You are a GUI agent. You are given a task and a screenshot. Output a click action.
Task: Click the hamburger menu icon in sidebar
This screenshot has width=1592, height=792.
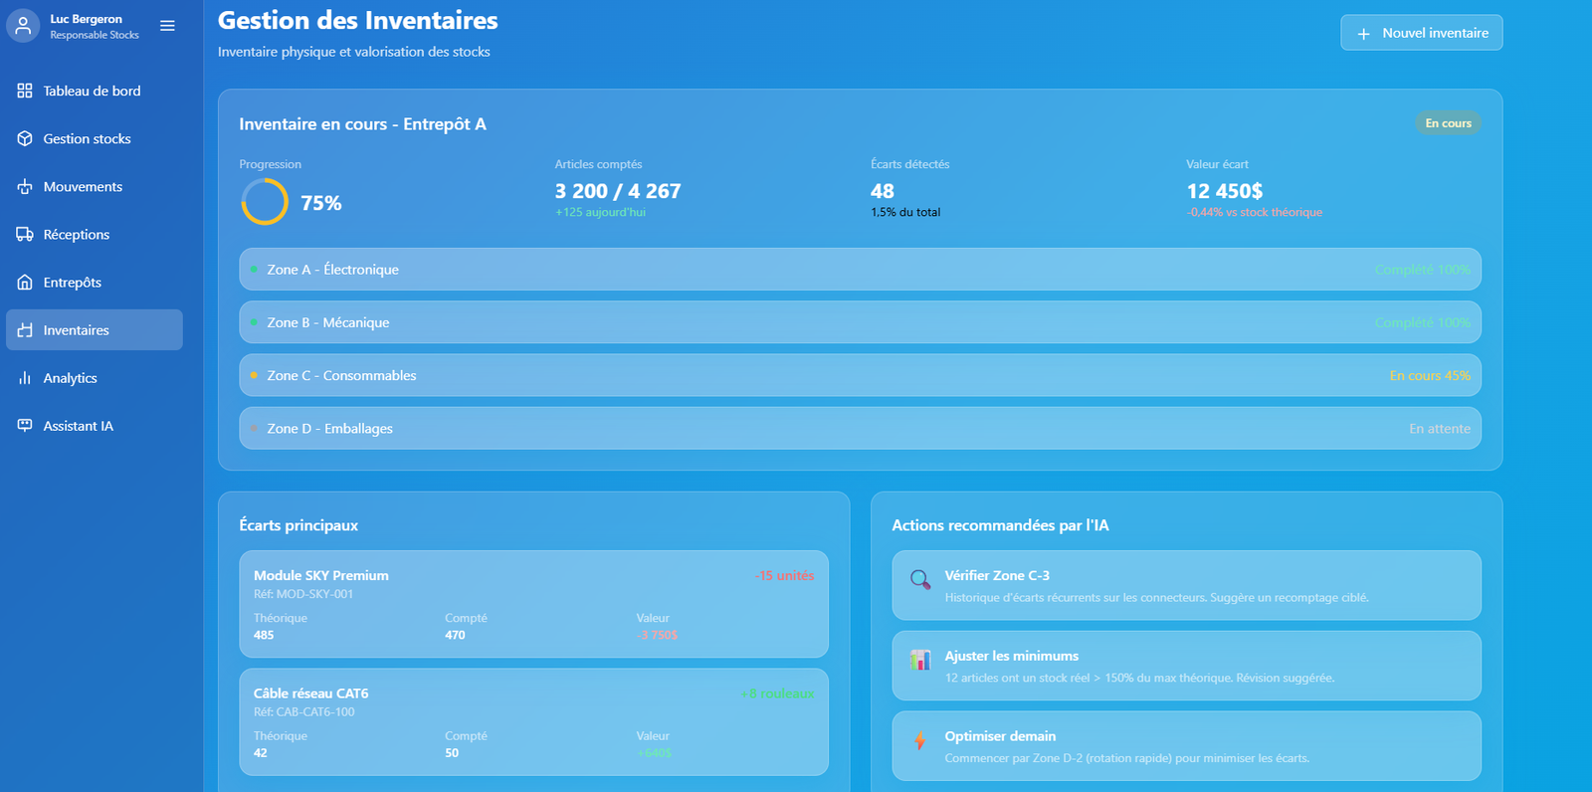click(x=167, y=26)
